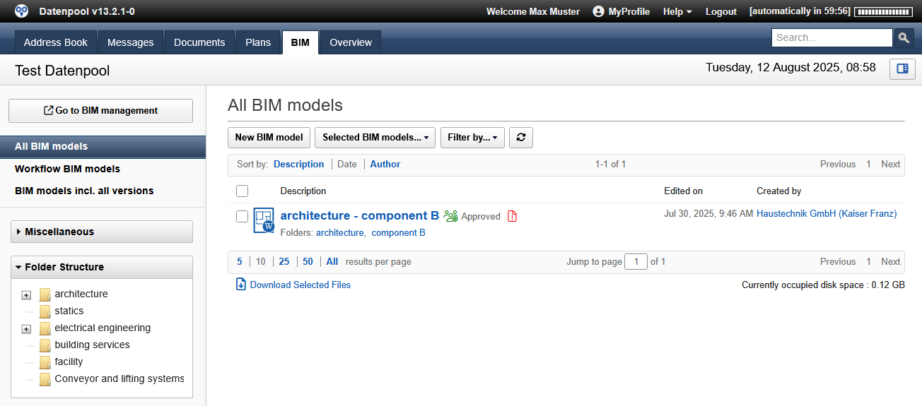Viewport: 922px width, 406px height.
Task: Click Next in the top pagination
Action: [x=891, y=164]
